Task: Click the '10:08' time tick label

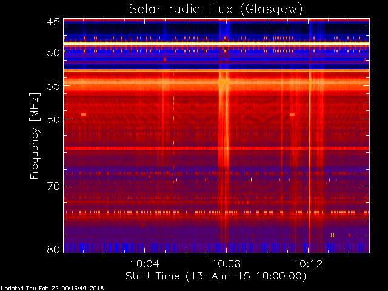Action: coord(226,264)
